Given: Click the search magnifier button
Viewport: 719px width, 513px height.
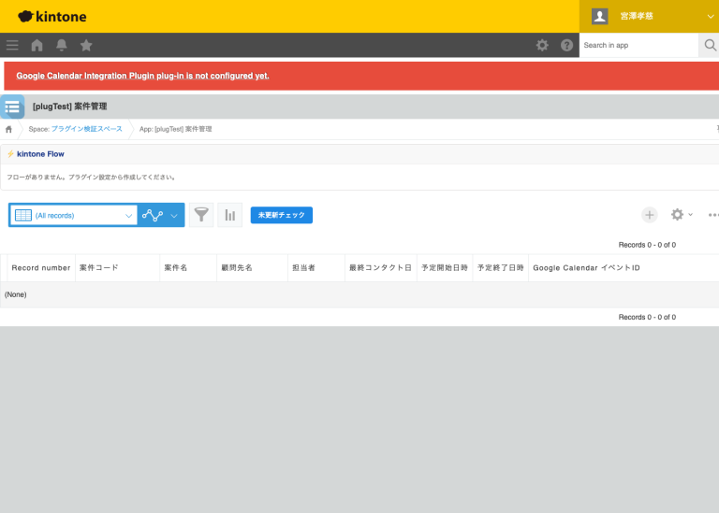Looking at the screenshot, I should coord(709,45).
